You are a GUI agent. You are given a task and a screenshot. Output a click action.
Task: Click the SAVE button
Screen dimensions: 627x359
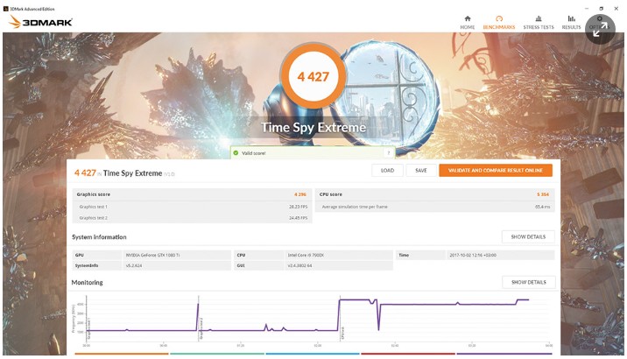[420, 170]
